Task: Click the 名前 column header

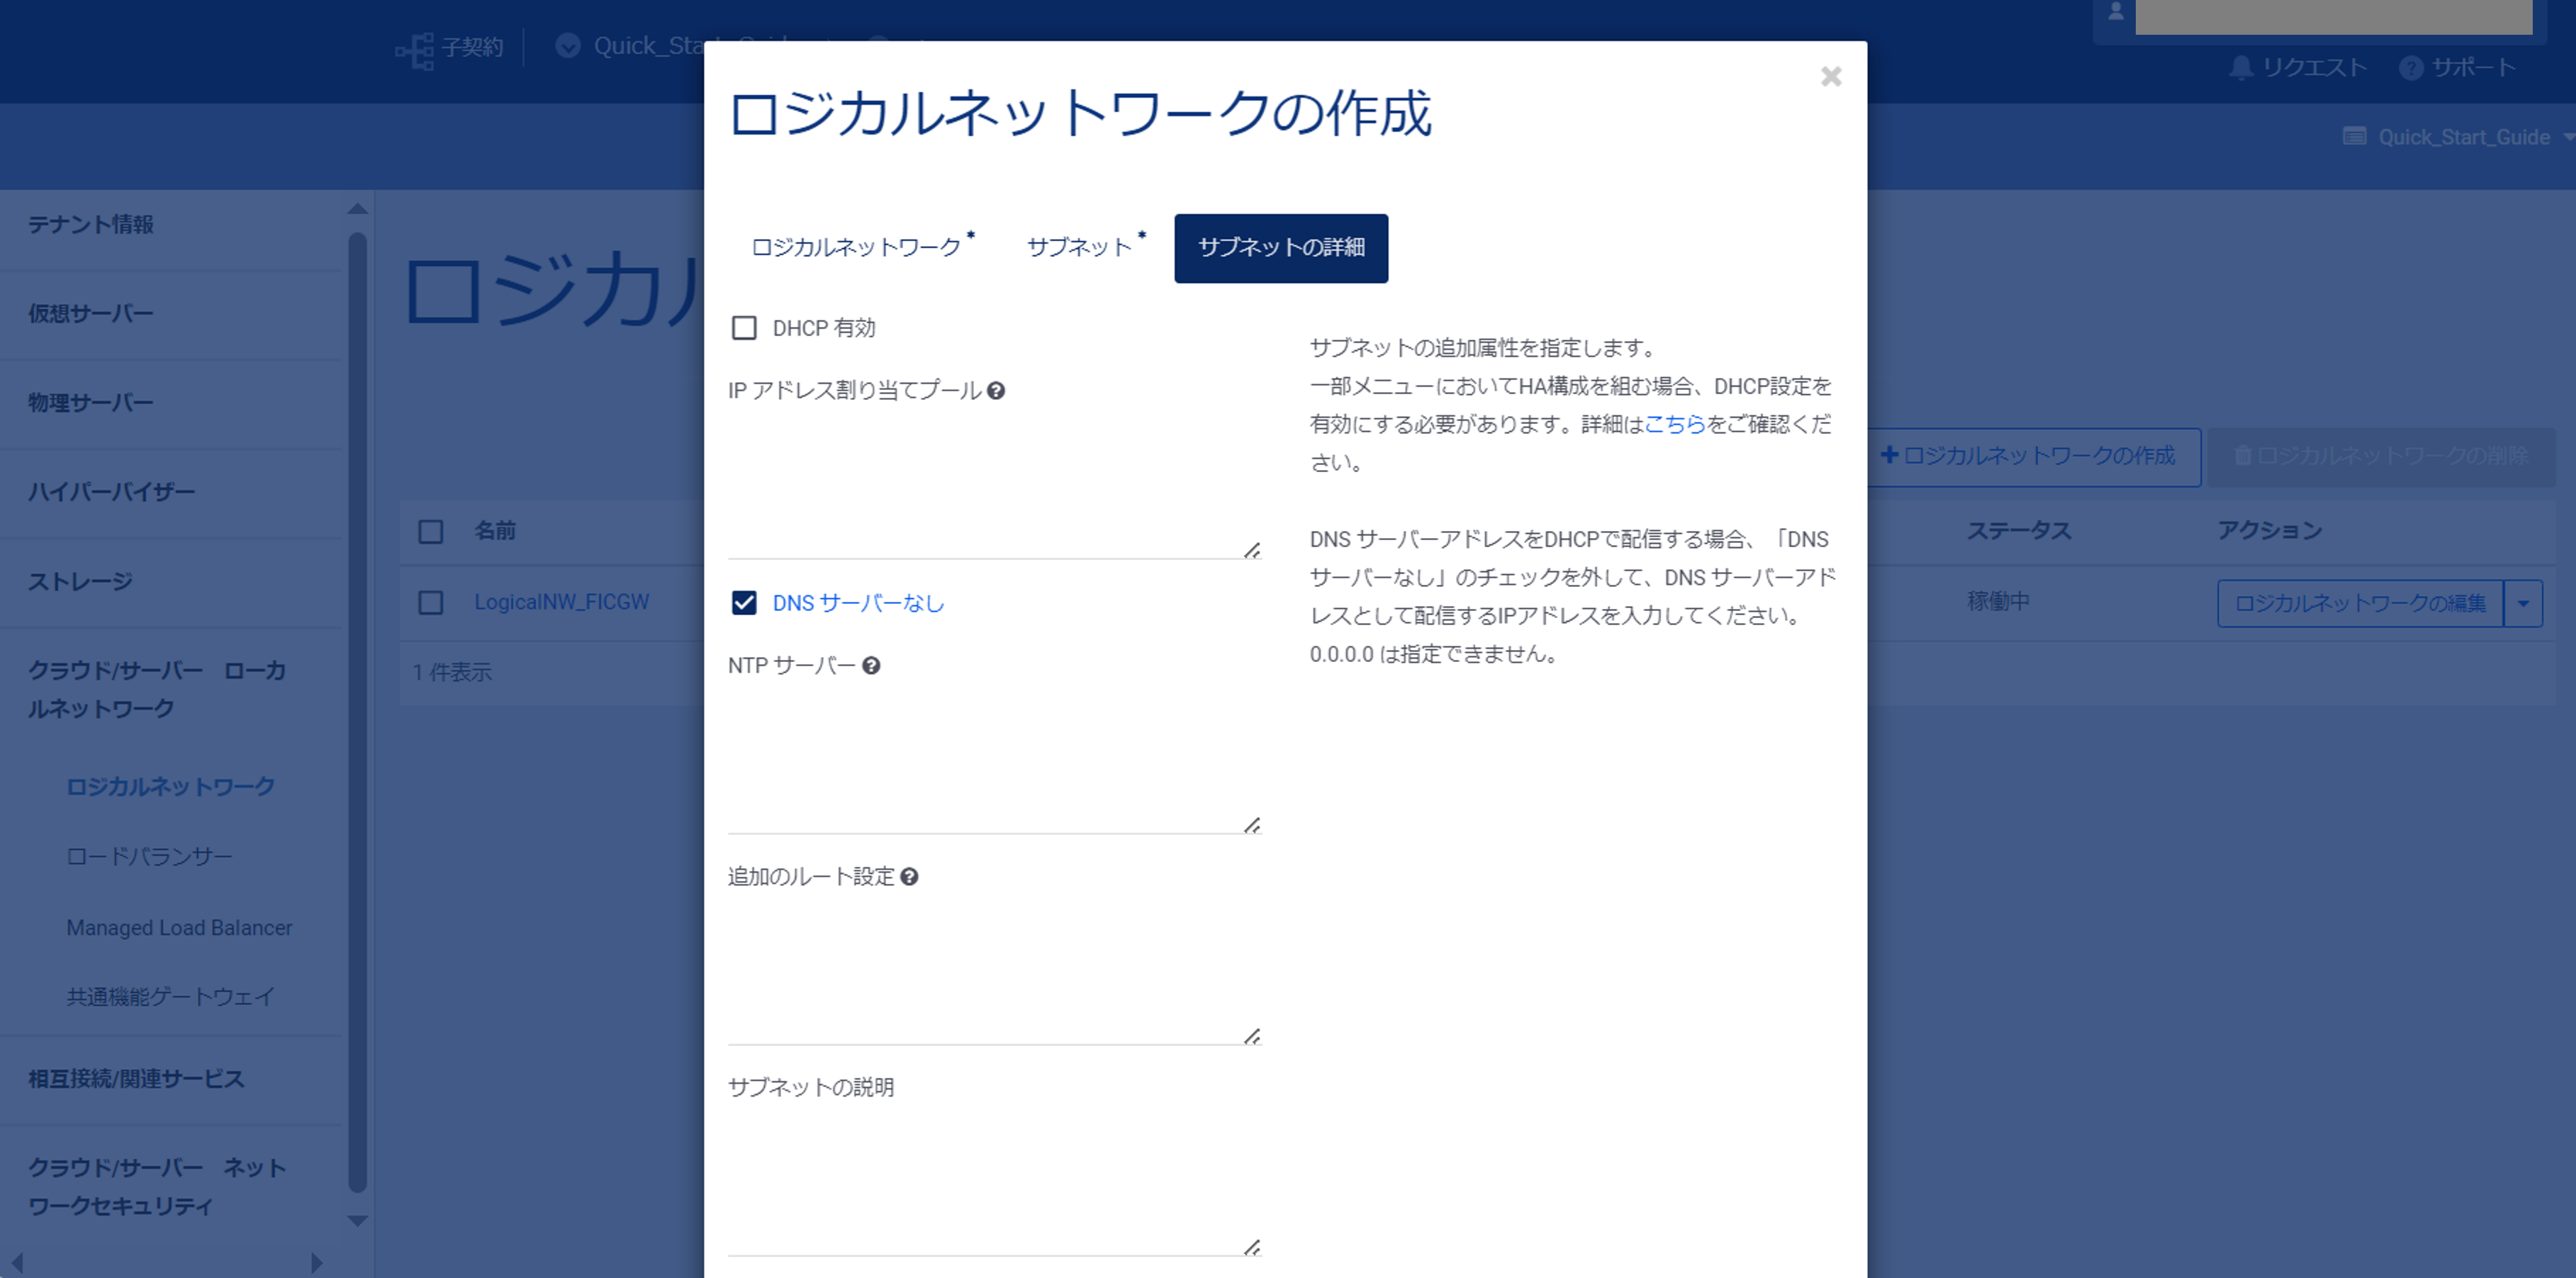Action: 495,530
